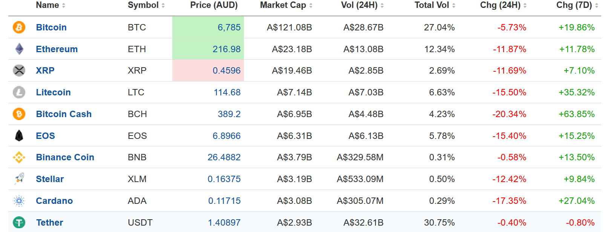The width and height of the screenshot is (608, 232).
Task: Click Stellar price 0.16375
Action: [x=224, y=179]
